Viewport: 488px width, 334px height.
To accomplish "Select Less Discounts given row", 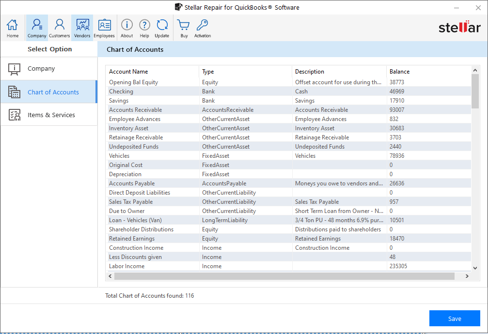I will 288,257.
